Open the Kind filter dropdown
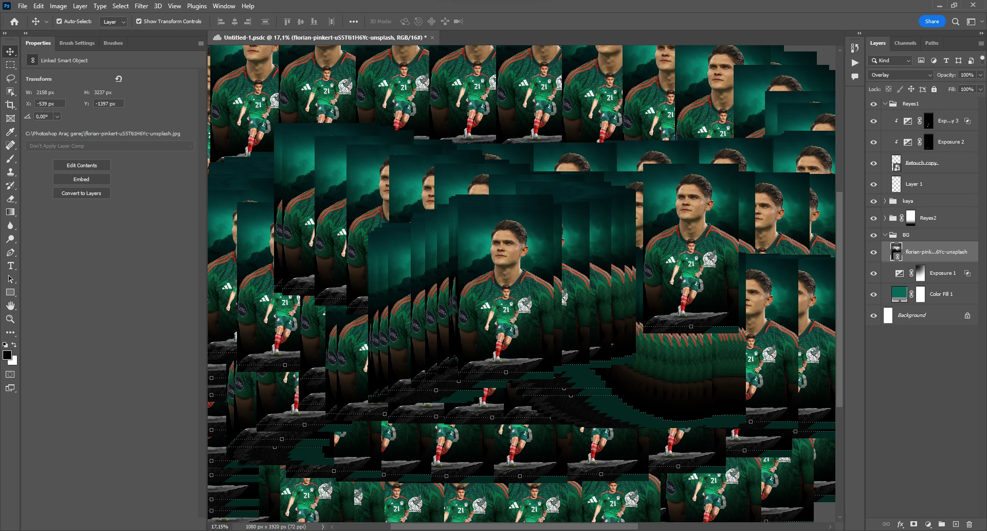The image size is (987, 531). (890, 61)
